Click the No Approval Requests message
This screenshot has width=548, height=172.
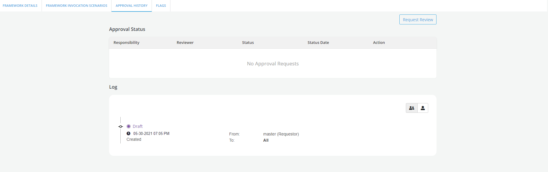[273, 64]
